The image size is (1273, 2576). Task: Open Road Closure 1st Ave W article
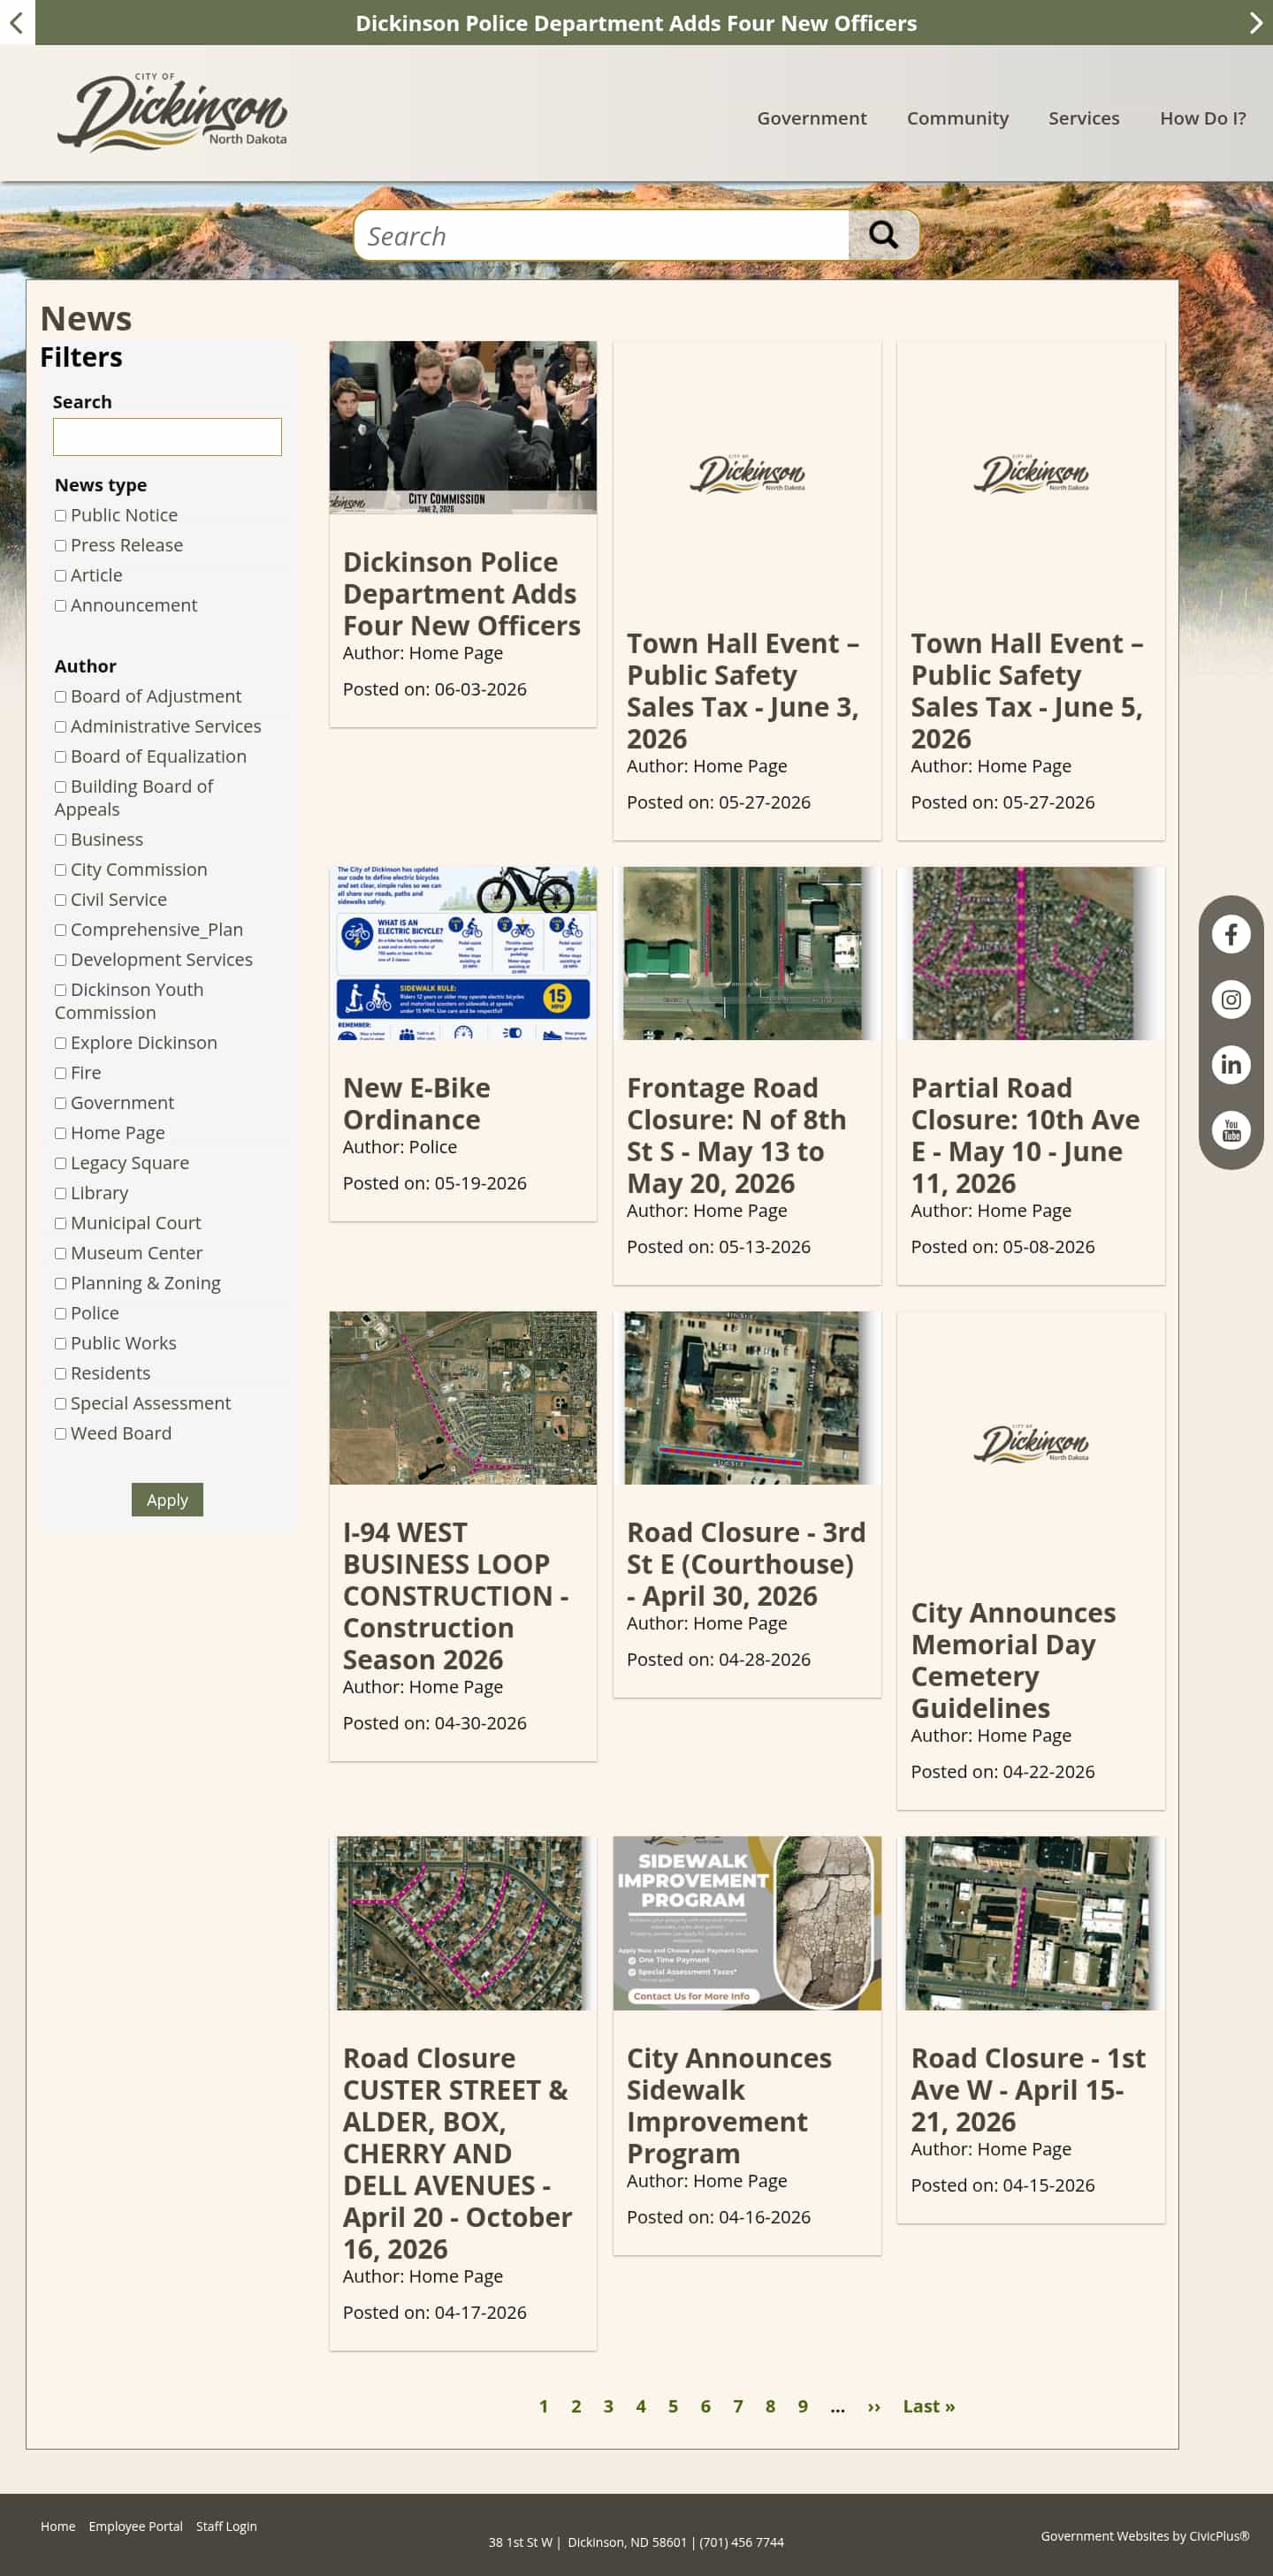click(x=1028, y=2089)
